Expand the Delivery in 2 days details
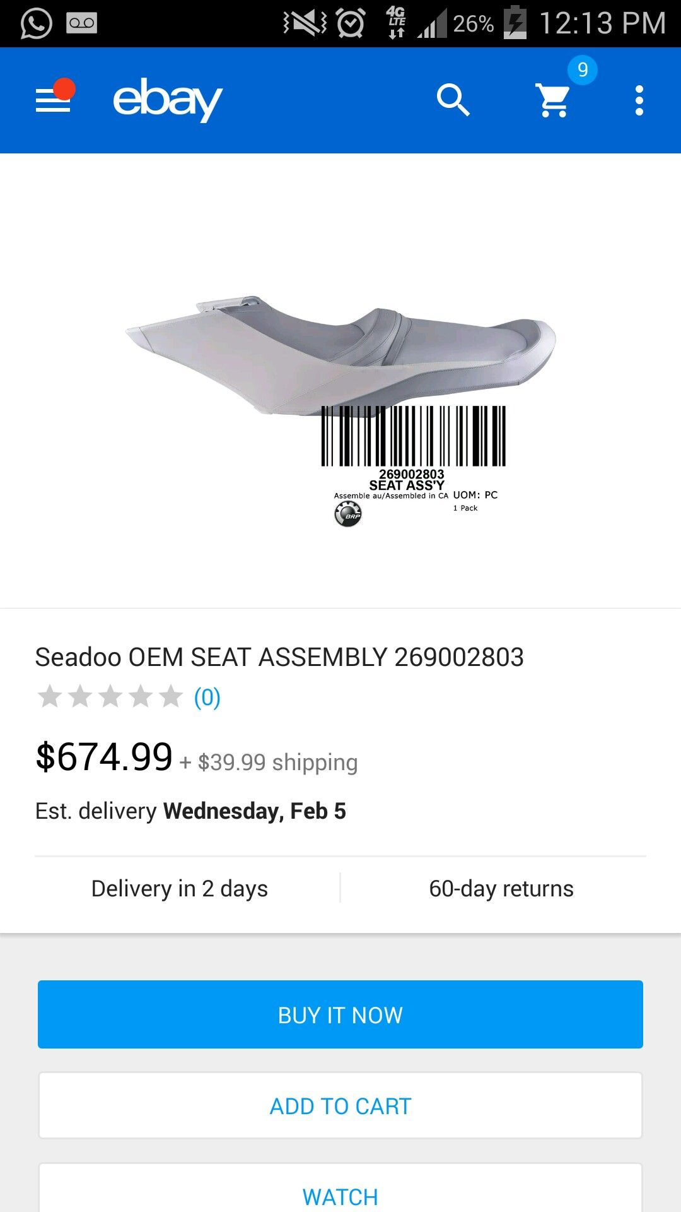This screenshot has height=1212, width=681. 178,888
